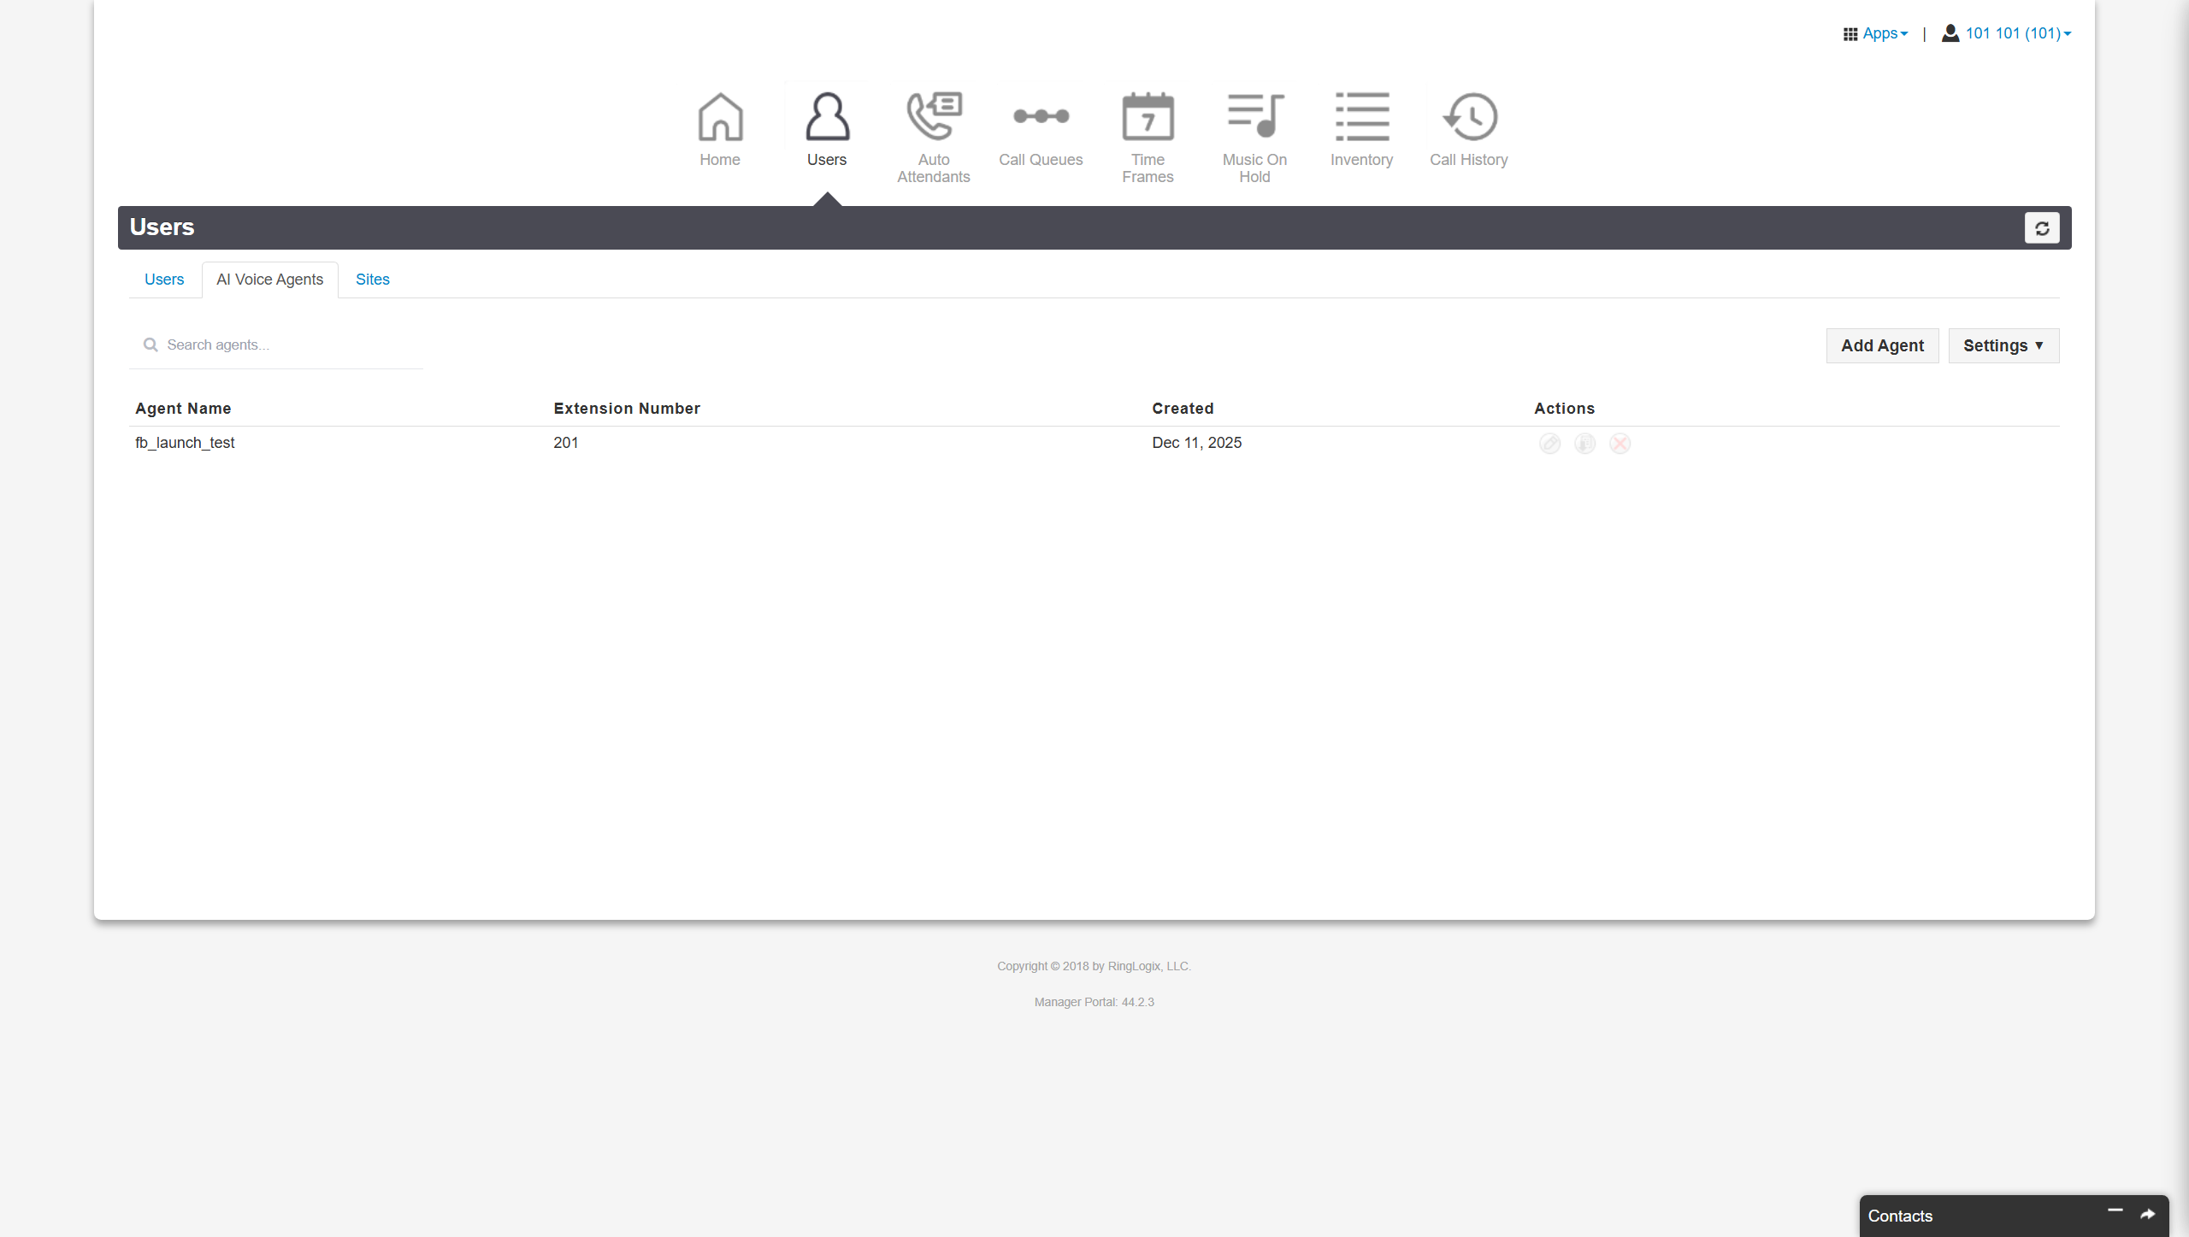Viewport: 2189px width, 1237px height.
Task: Edit the fb_launch_test agent
Action: pos(1549,444)
